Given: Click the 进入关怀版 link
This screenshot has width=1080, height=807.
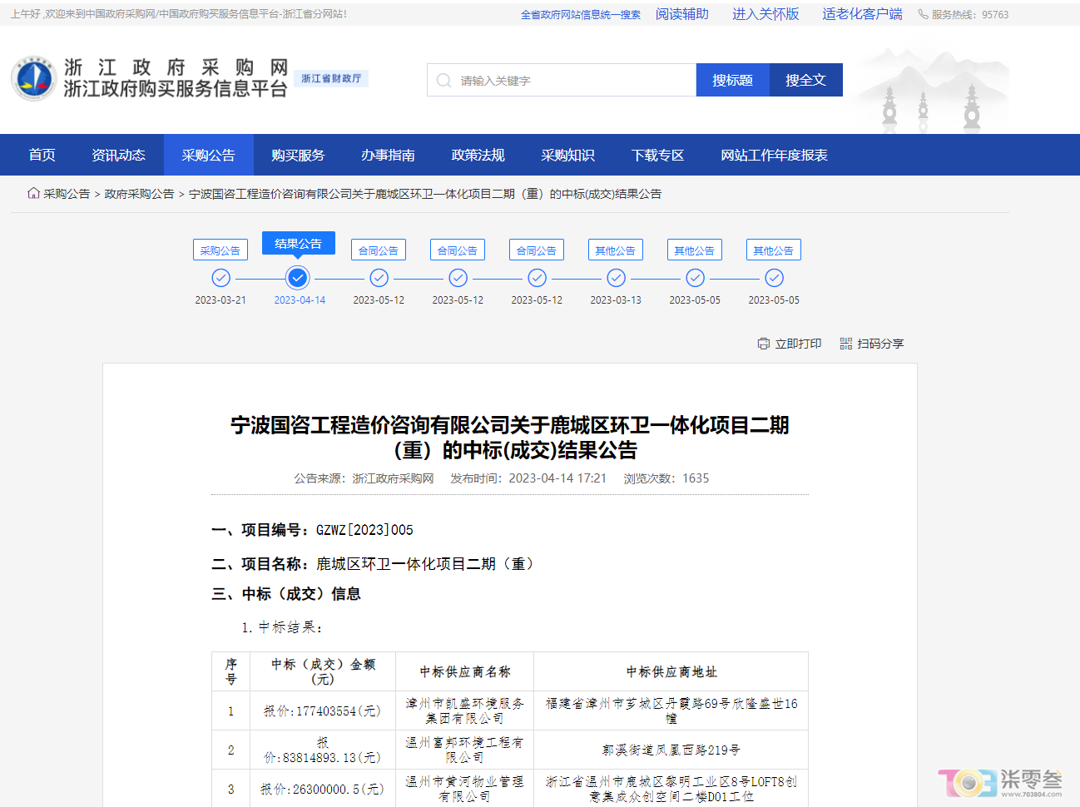Looking at the screenshot, I should [765, 14].
